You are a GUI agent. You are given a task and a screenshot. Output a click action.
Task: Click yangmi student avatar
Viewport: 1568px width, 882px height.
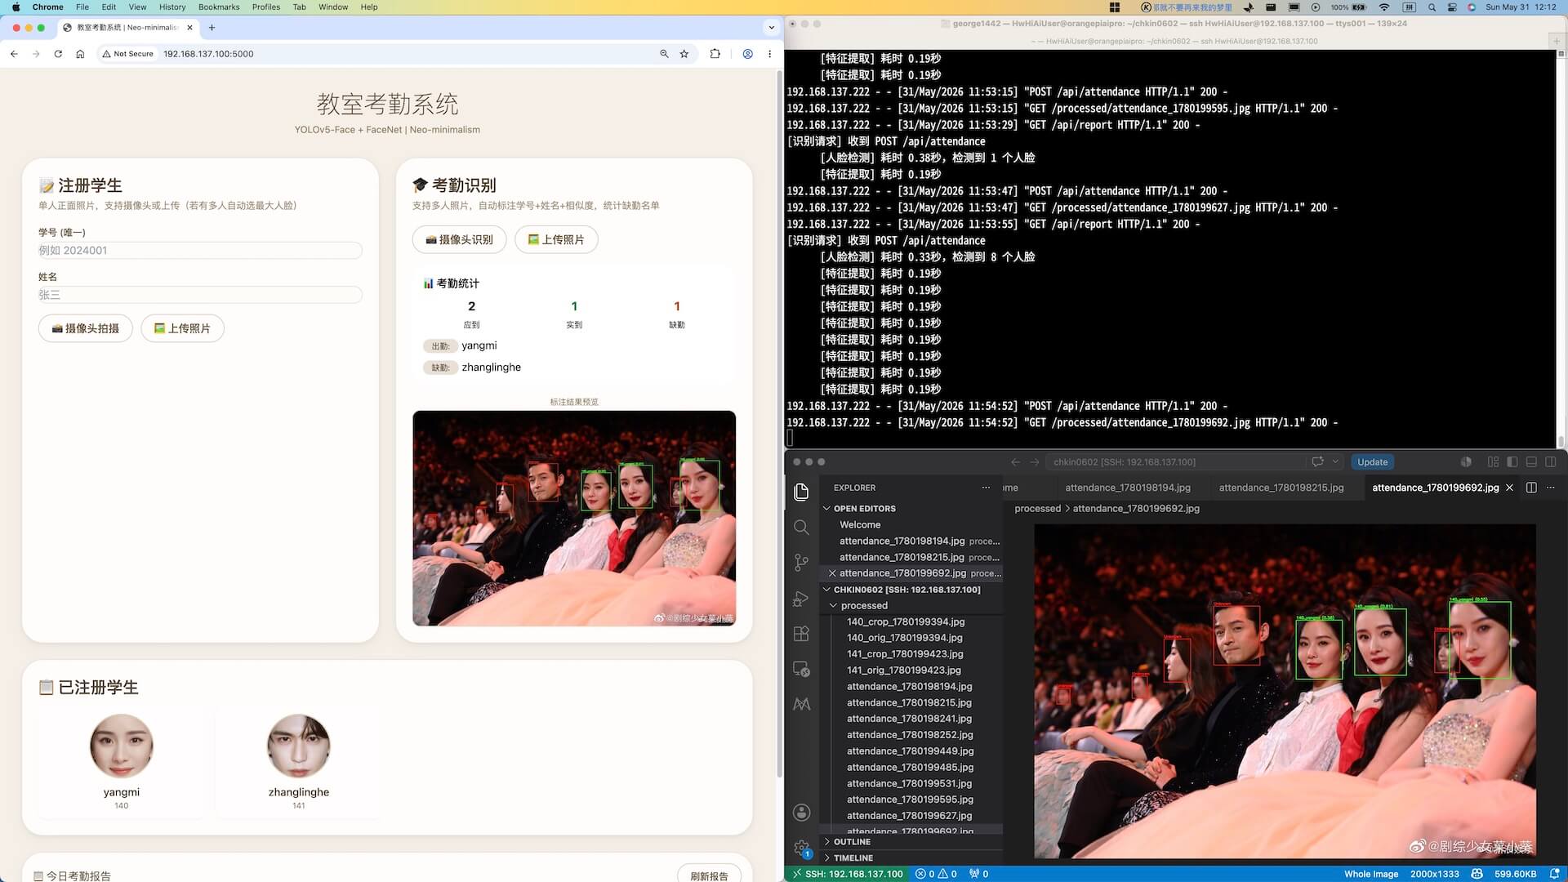(122, 746)
